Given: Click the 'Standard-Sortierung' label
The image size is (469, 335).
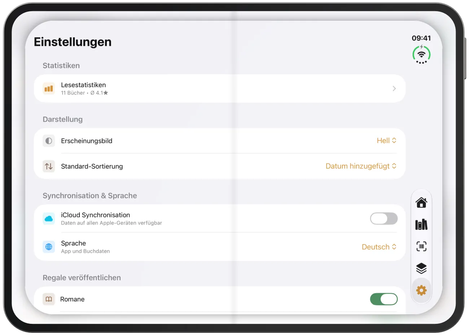Looking at the screenshot, I should pyautogui.click(x=92, y=166).
